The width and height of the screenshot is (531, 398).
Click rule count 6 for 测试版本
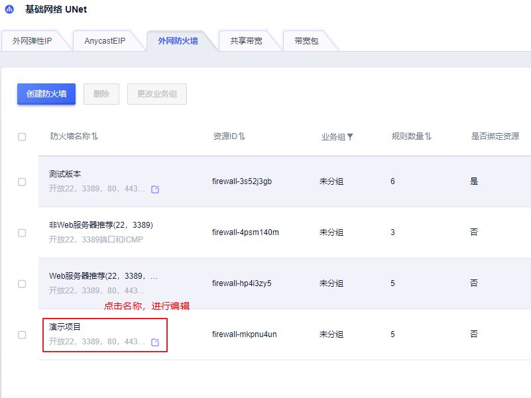coord(392,181)
